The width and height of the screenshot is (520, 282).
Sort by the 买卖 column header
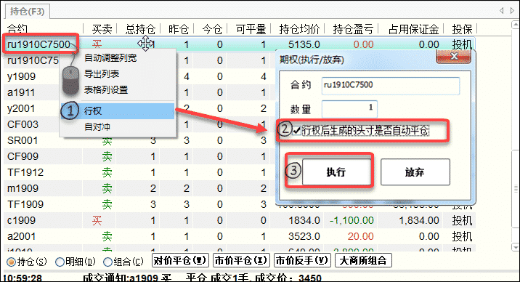pos(102,29)
